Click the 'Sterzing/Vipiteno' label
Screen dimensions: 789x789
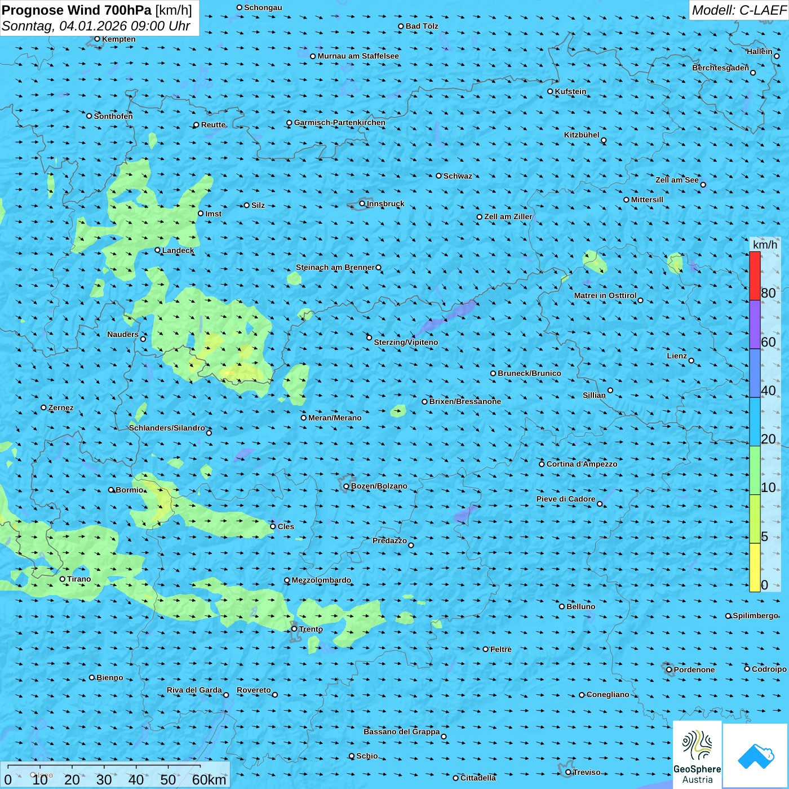click(x=406, y=342)
